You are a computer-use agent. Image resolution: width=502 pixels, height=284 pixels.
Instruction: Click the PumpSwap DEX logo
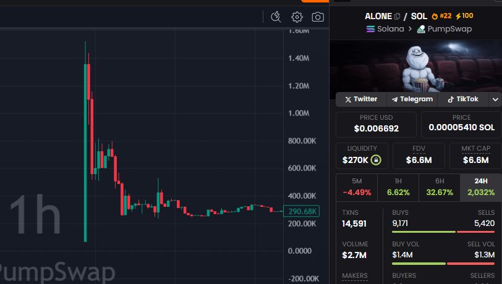421,28
